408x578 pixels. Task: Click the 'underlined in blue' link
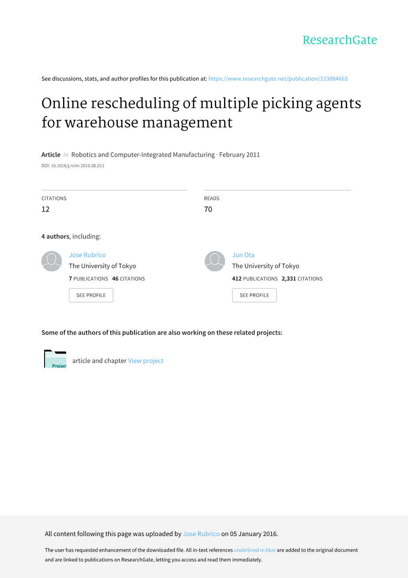coord(255,550)
